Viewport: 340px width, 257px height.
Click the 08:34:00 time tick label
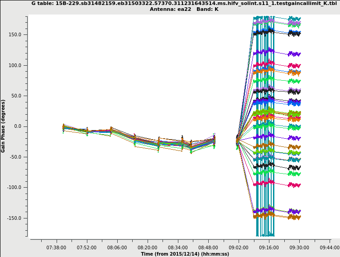click(x=178, y=247)
